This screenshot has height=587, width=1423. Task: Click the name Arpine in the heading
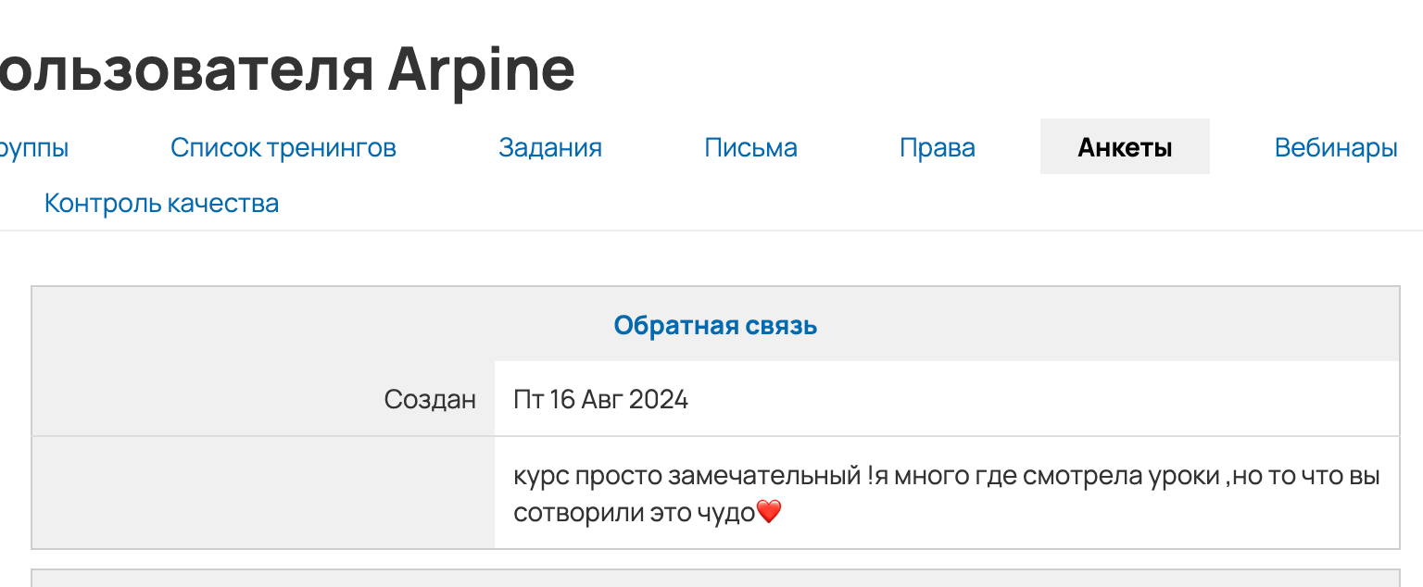coord(481,69)
